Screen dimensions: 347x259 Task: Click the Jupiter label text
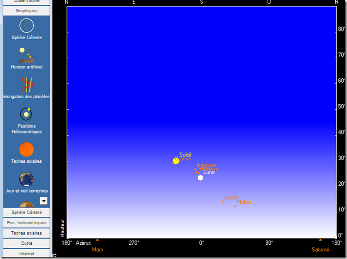tap(231, 197)
